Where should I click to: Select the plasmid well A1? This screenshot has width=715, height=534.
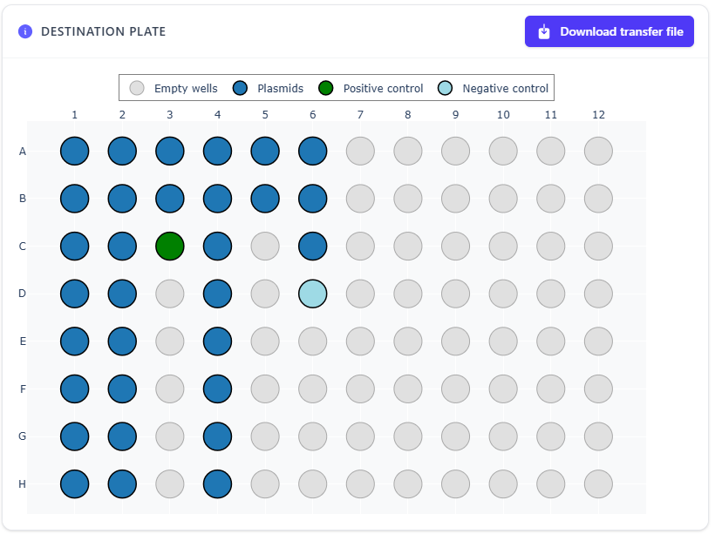[74, 151]
